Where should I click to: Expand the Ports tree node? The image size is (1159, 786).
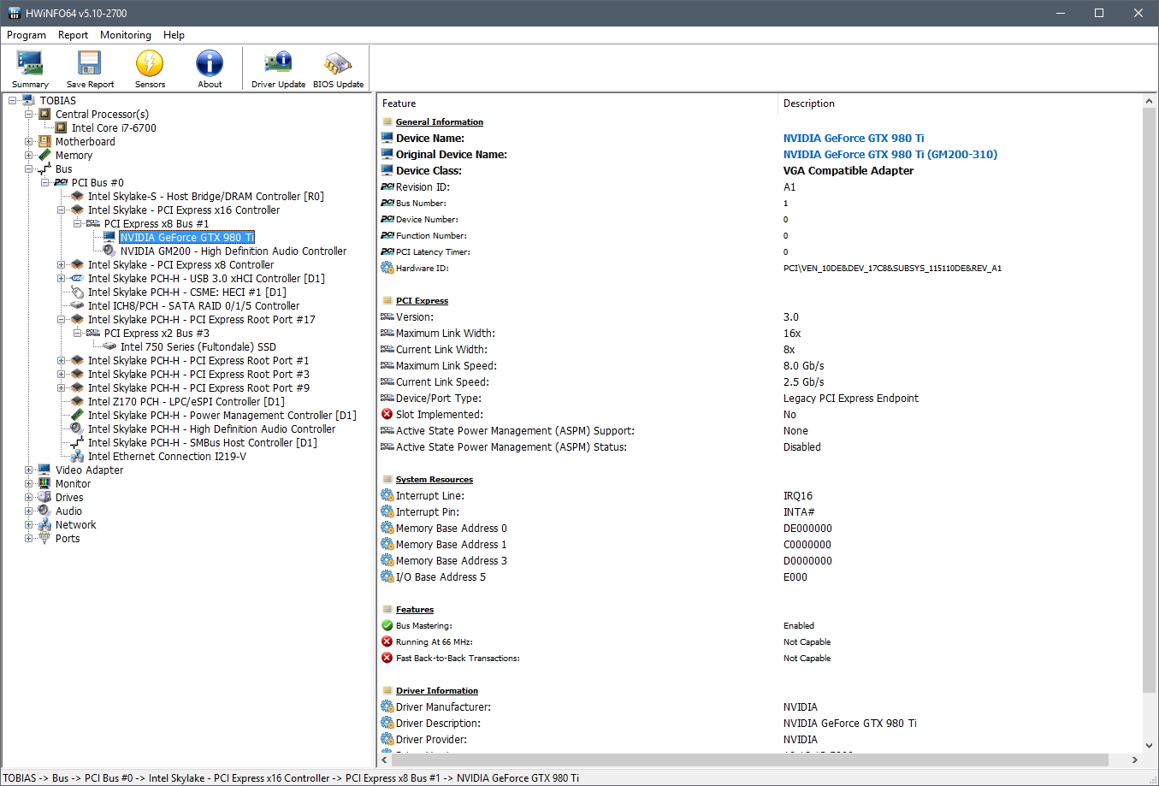[29, 539]
